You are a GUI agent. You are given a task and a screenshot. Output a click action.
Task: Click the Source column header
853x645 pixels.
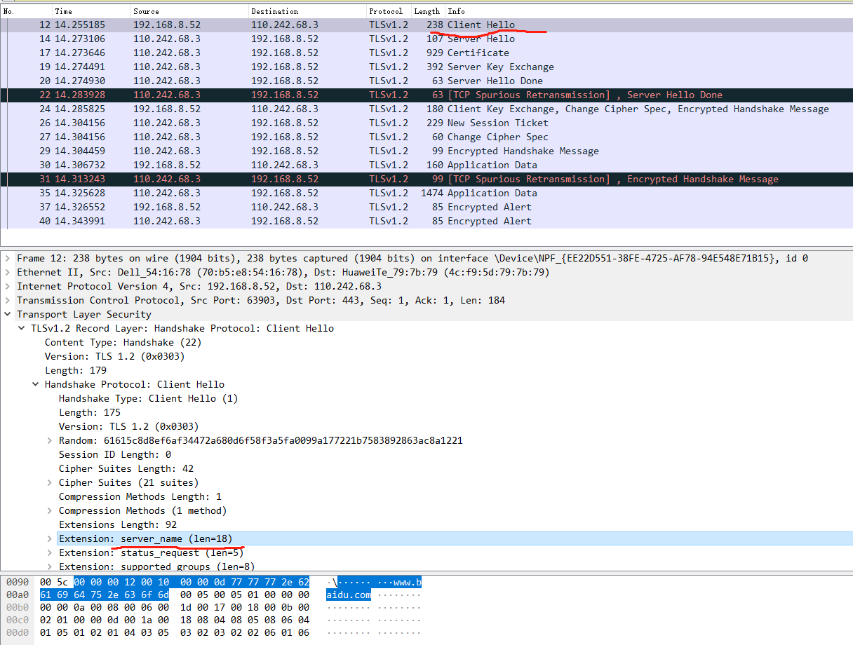pos(146,11)
